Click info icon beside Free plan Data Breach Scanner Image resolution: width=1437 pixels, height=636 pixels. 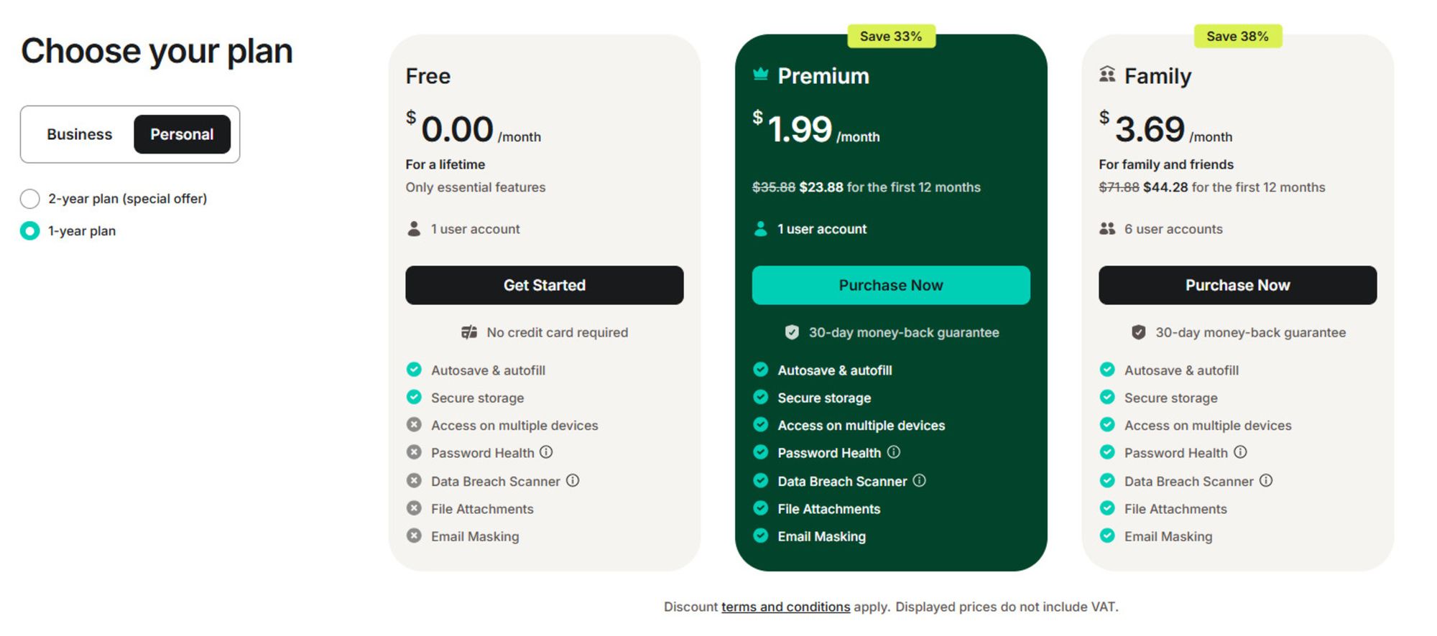[573, 480]
